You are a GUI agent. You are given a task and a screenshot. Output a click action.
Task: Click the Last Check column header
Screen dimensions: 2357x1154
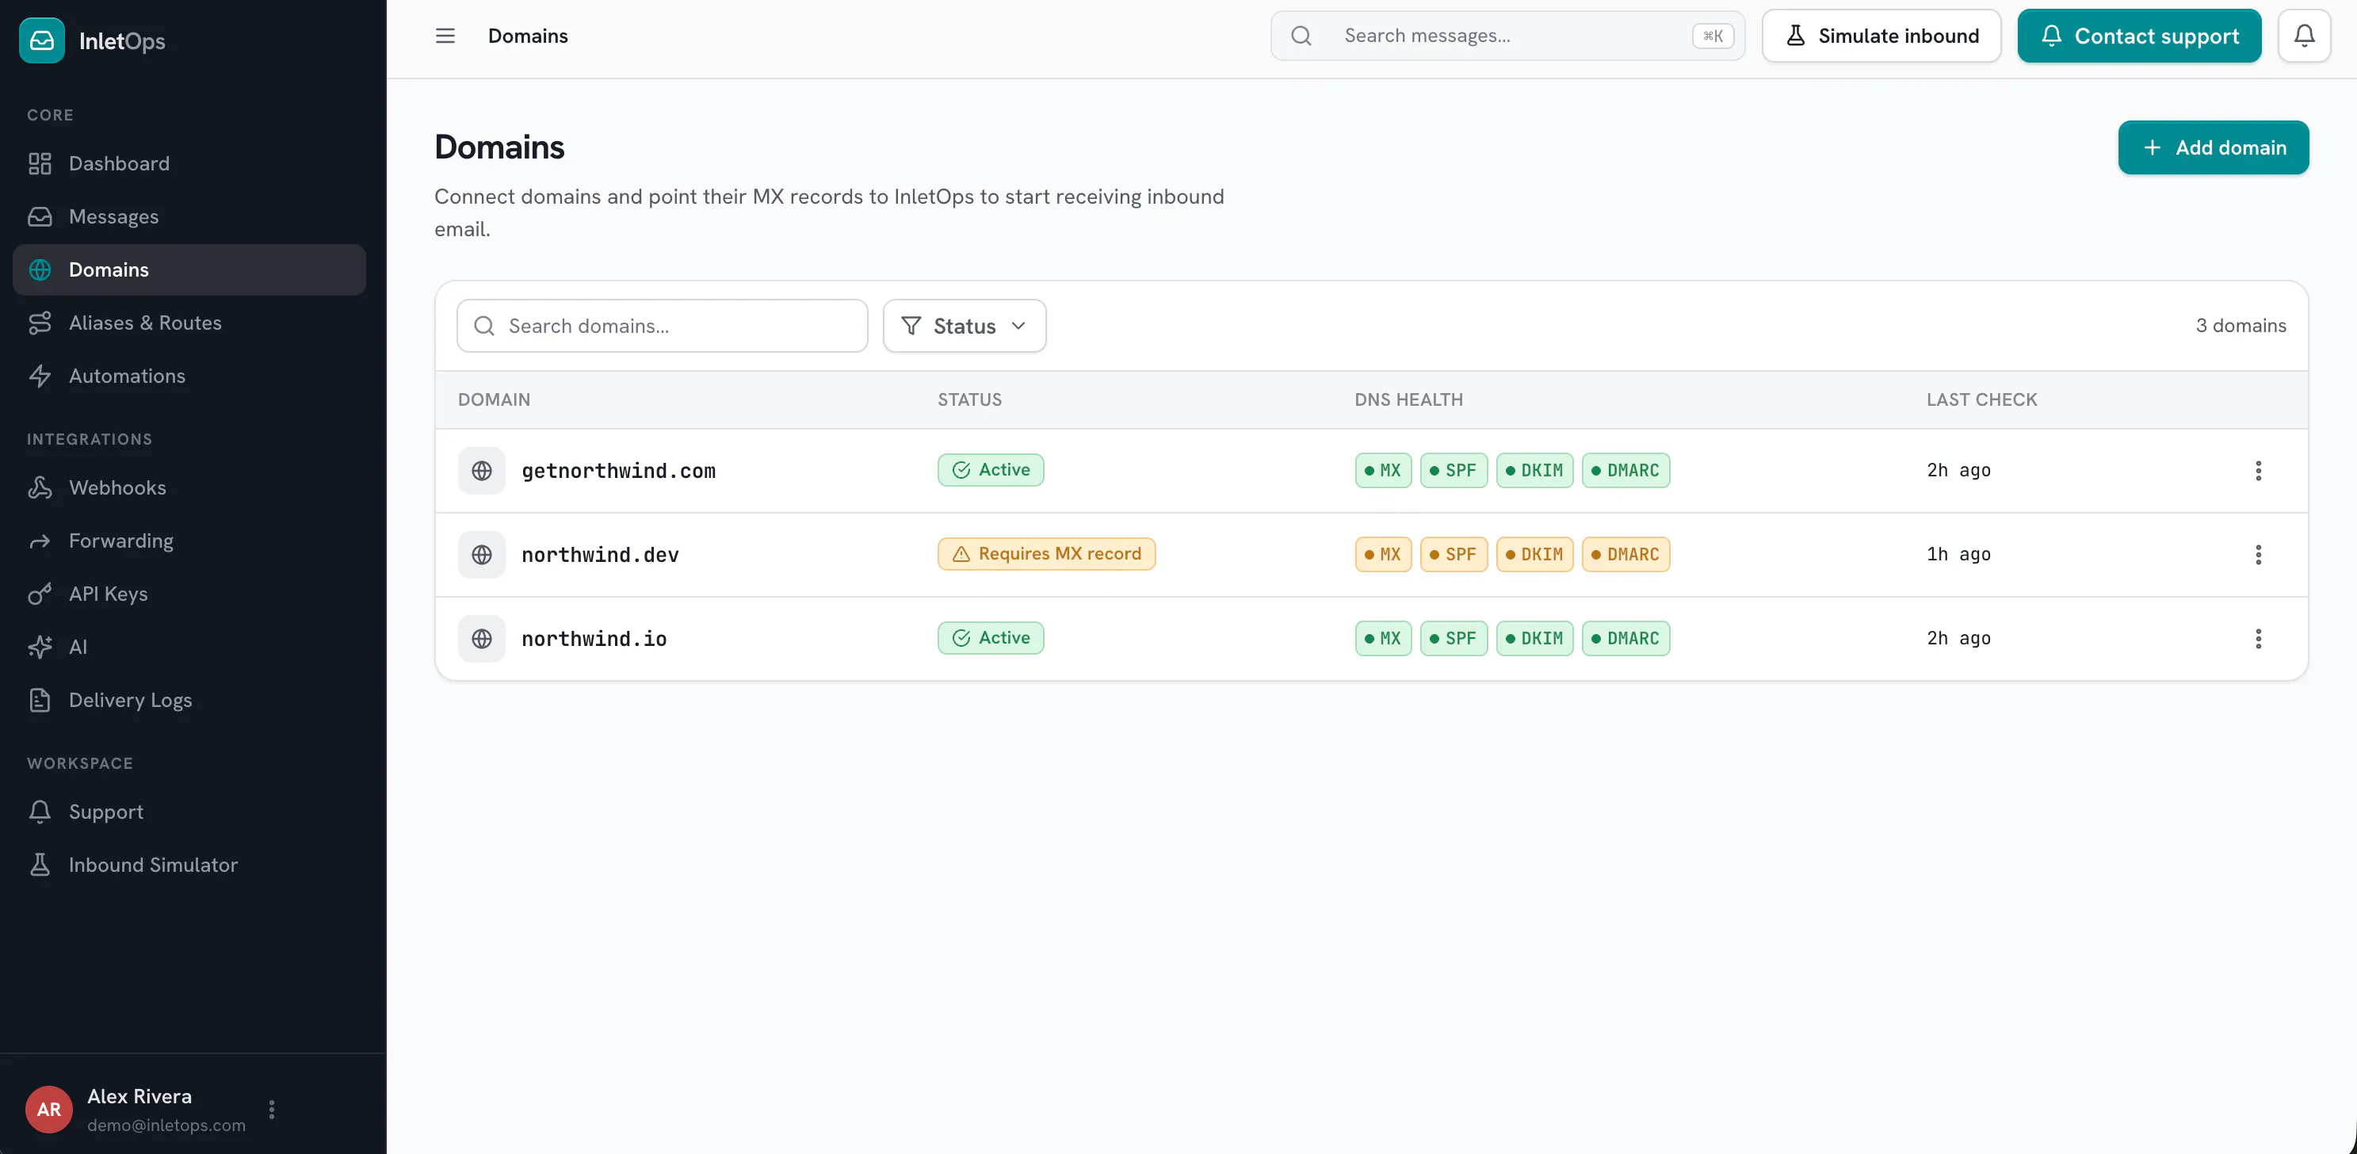click(1982, 400)
